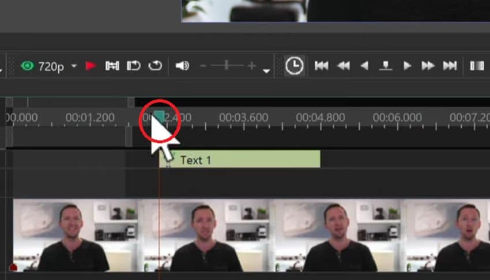
Task: Adjust the volume slider handle
Action: [x=227, y=66]
